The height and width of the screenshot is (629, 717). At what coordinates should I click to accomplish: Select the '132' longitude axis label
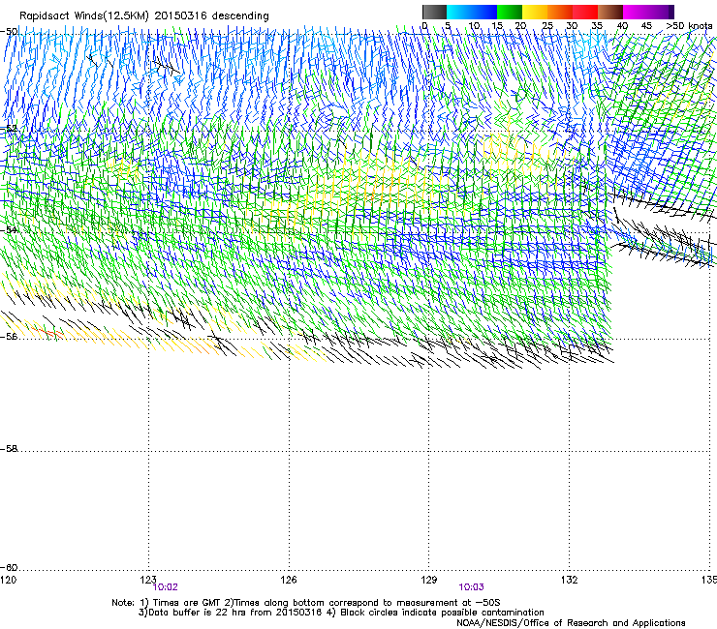(570, 580)
